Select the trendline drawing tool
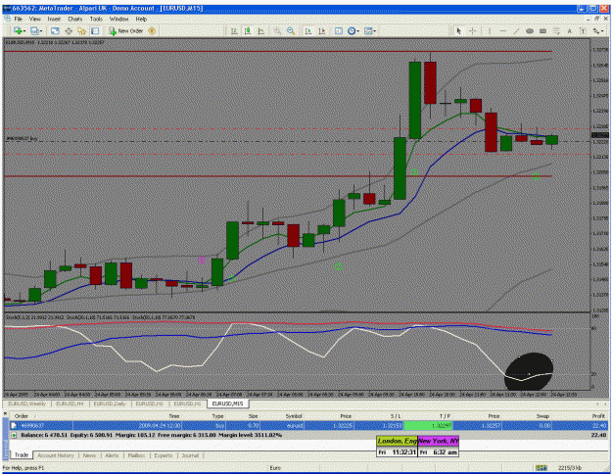The image size is (612, 474). [x=516, y=30]
